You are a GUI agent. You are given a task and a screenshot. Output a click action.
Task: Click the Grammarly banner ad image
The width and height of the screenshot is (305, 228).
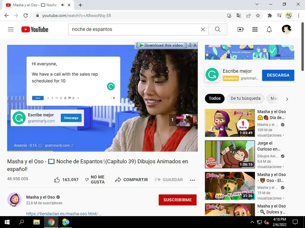pyautogui.click(x=249, y=52)
